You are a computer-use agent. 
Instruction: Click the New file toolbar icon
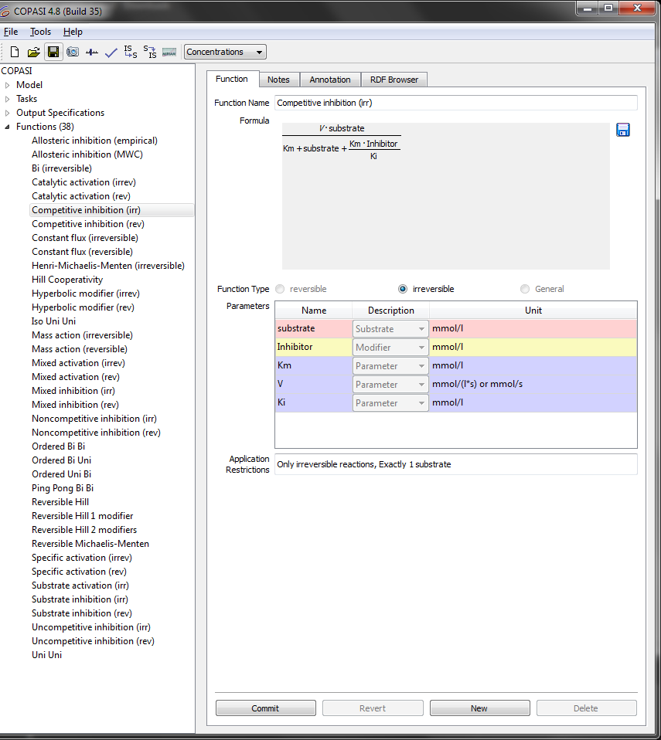(14, 52)
